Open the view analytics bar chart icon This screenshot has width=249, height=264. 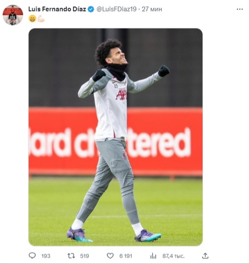[x=153, y=256]
